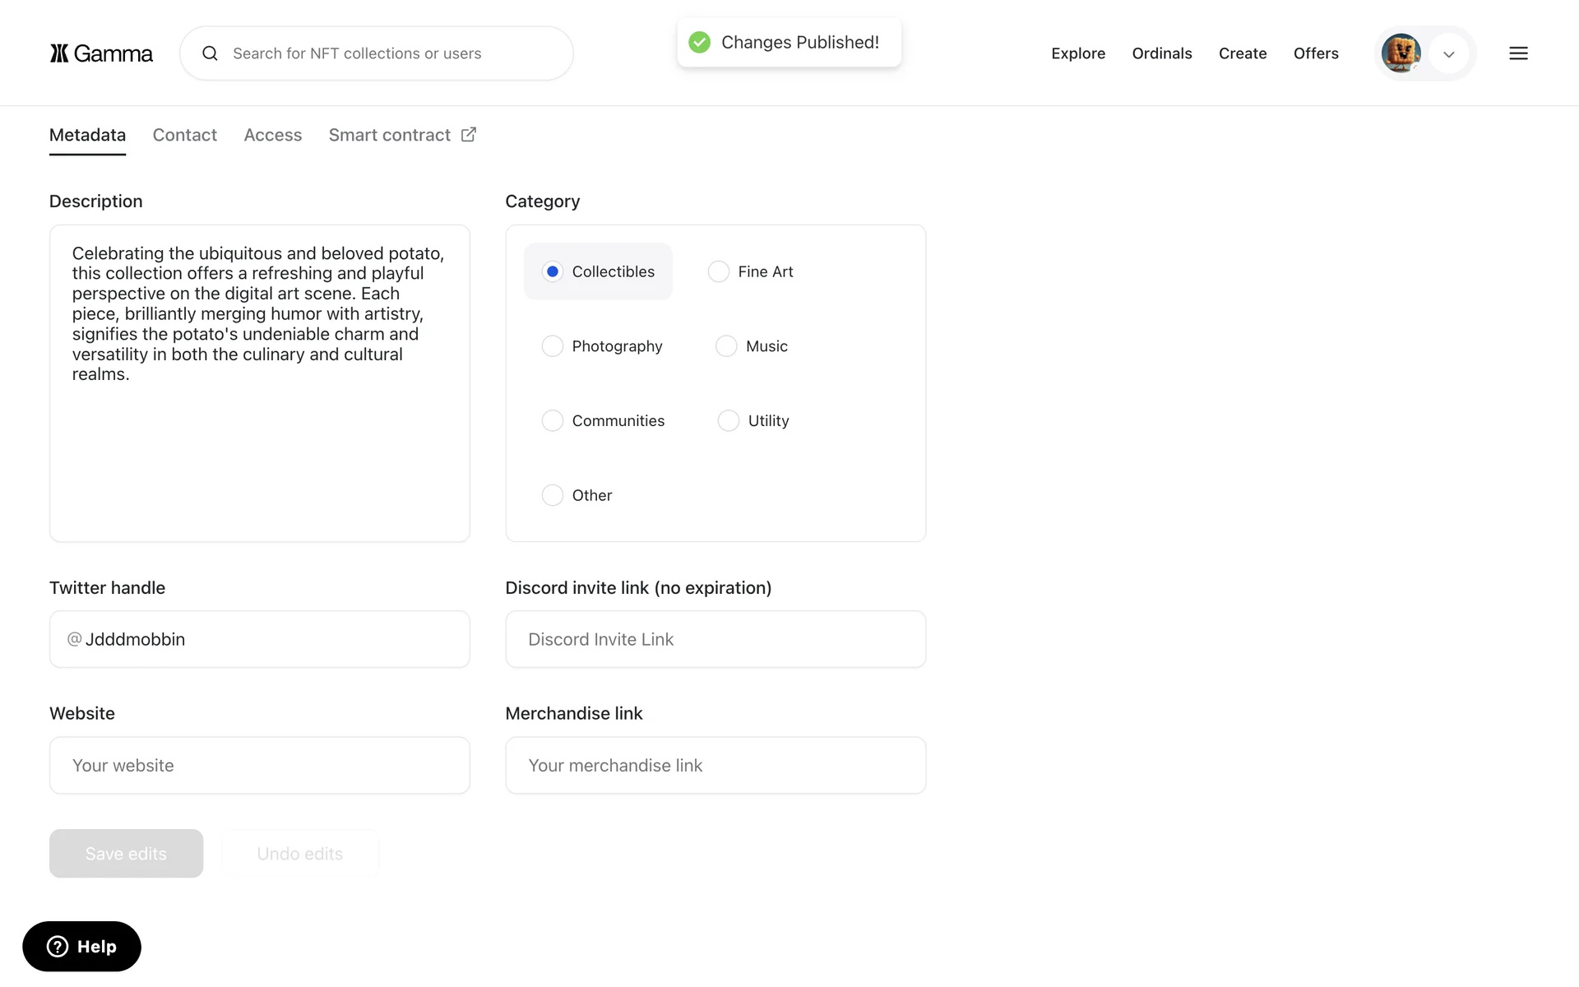
Task: Open the Help widget
Action: 81,946
